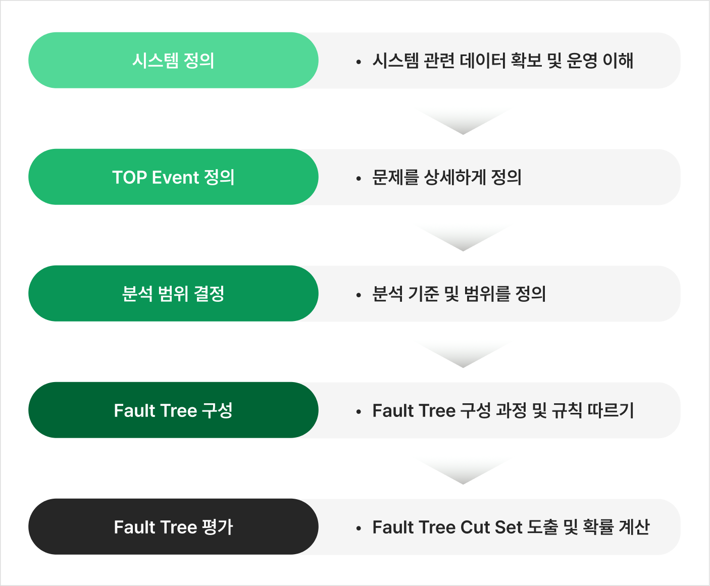Select the text 분석 기준 및 범위를 정의

pyautogui.click(x=459, y=294)
